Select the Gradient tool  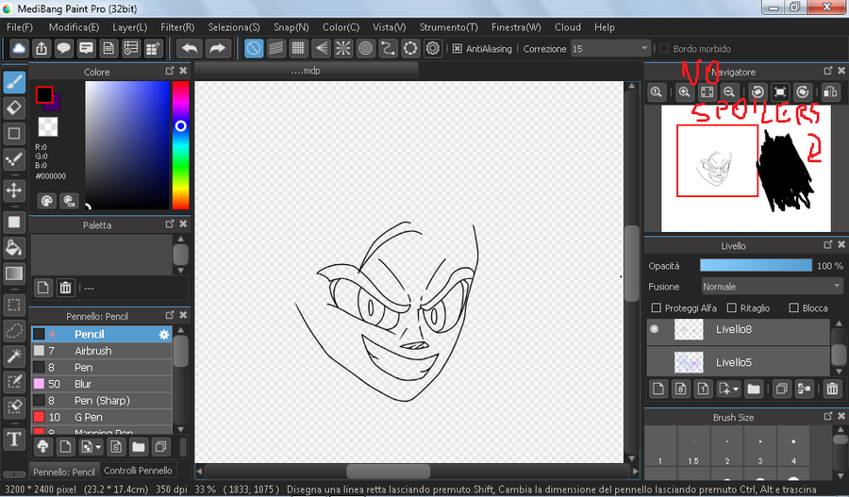[14, 273]
